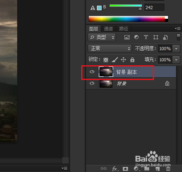Click the 填充 label
182x172 pixels.
(150, 60)
